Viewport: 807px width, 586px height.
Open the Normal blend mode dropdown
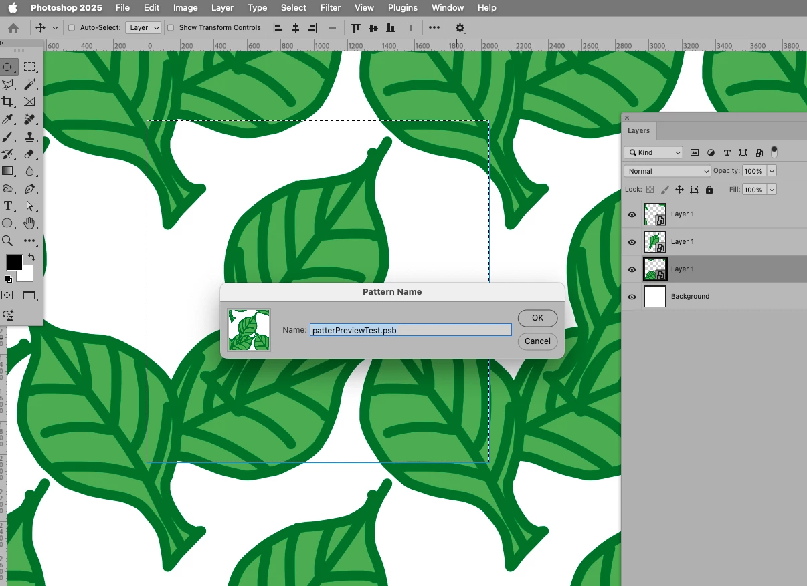click(667, 171)
